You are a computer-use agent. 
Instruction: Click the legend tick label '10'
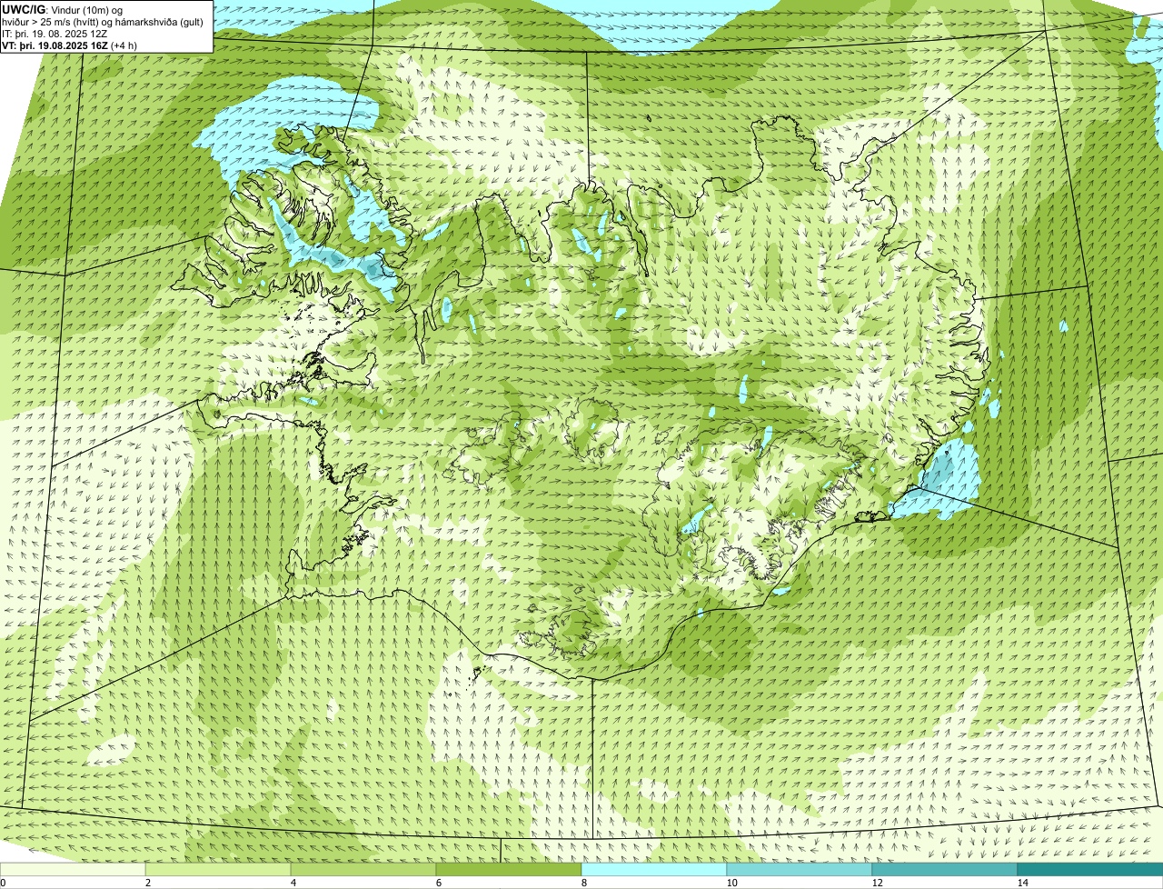coord(731,883)
